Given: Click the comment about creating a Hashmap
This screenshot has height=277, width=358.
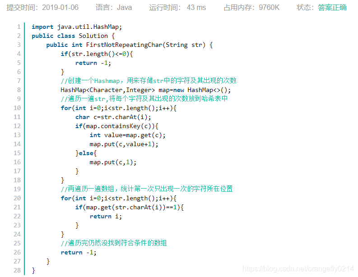Looking at the screenshot, I should tap(149, 81).
